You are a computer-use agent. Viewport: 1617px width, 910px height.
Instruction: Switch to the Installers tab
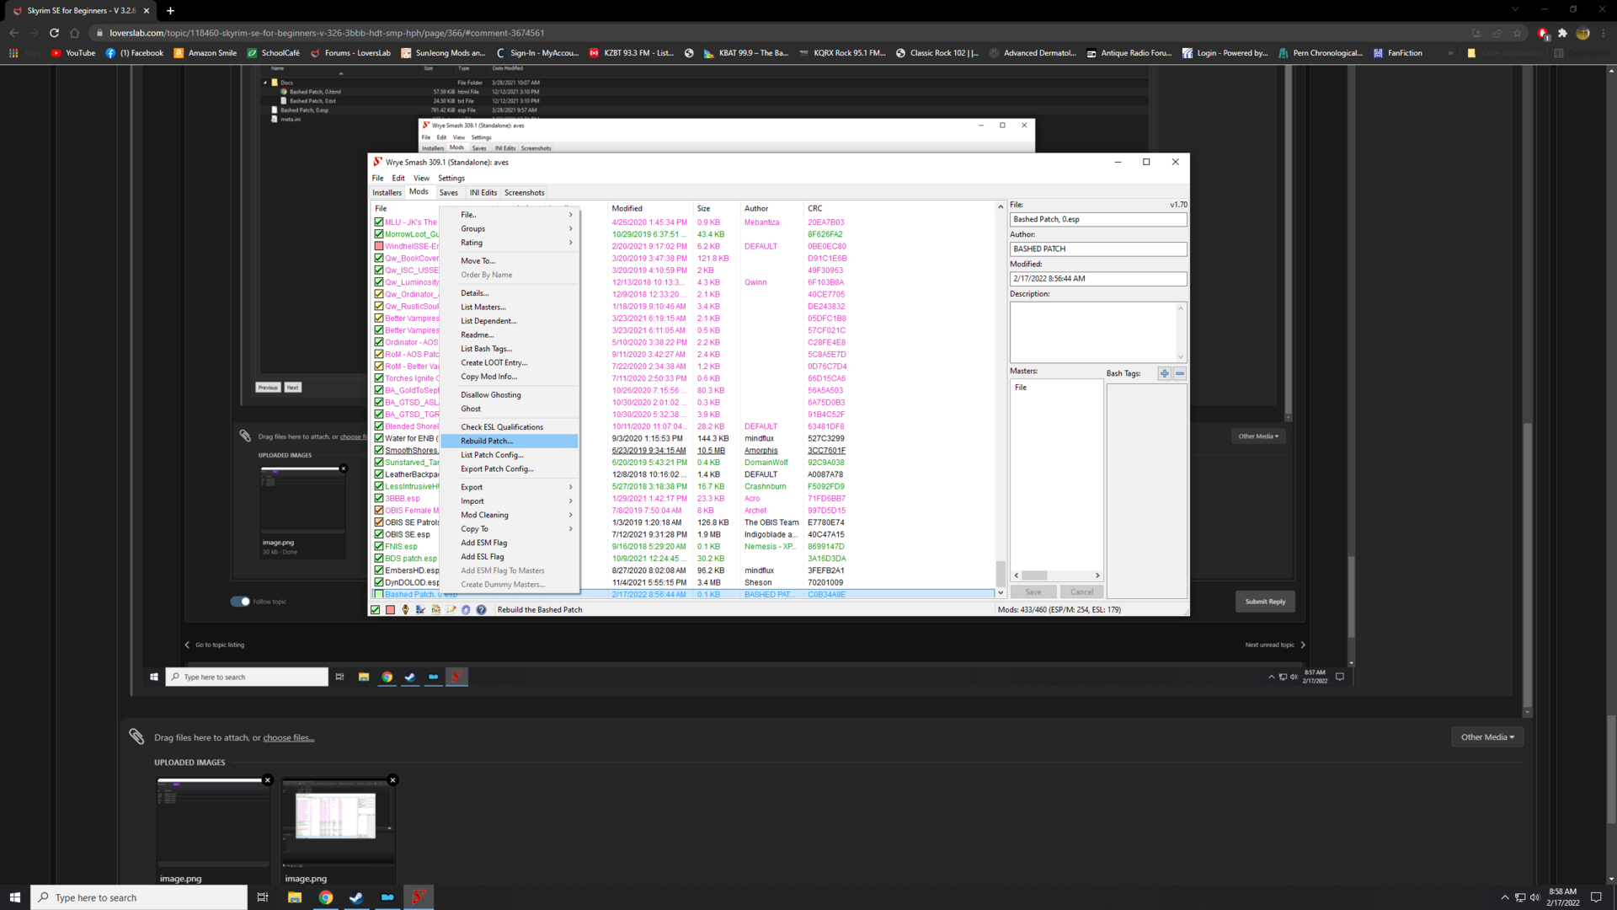tap(387, 193)
